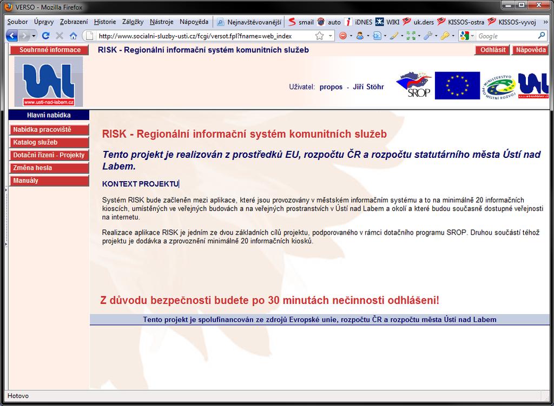
Task: Open Nabídka pracoviště in sidebar
Action: 49,130
